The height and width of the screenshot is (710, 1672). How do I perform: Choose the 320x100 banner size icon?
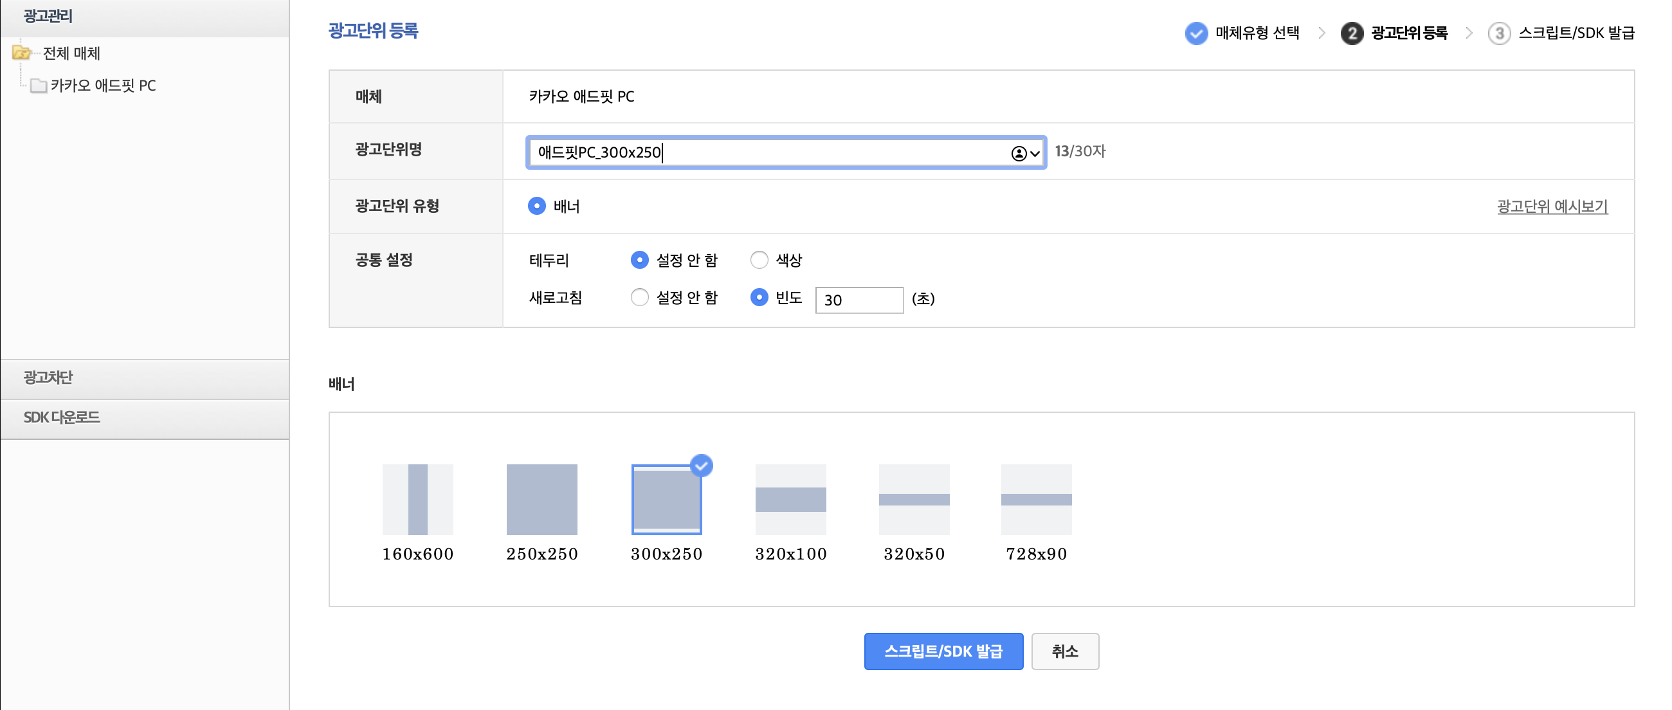click(x=790, y=499)
